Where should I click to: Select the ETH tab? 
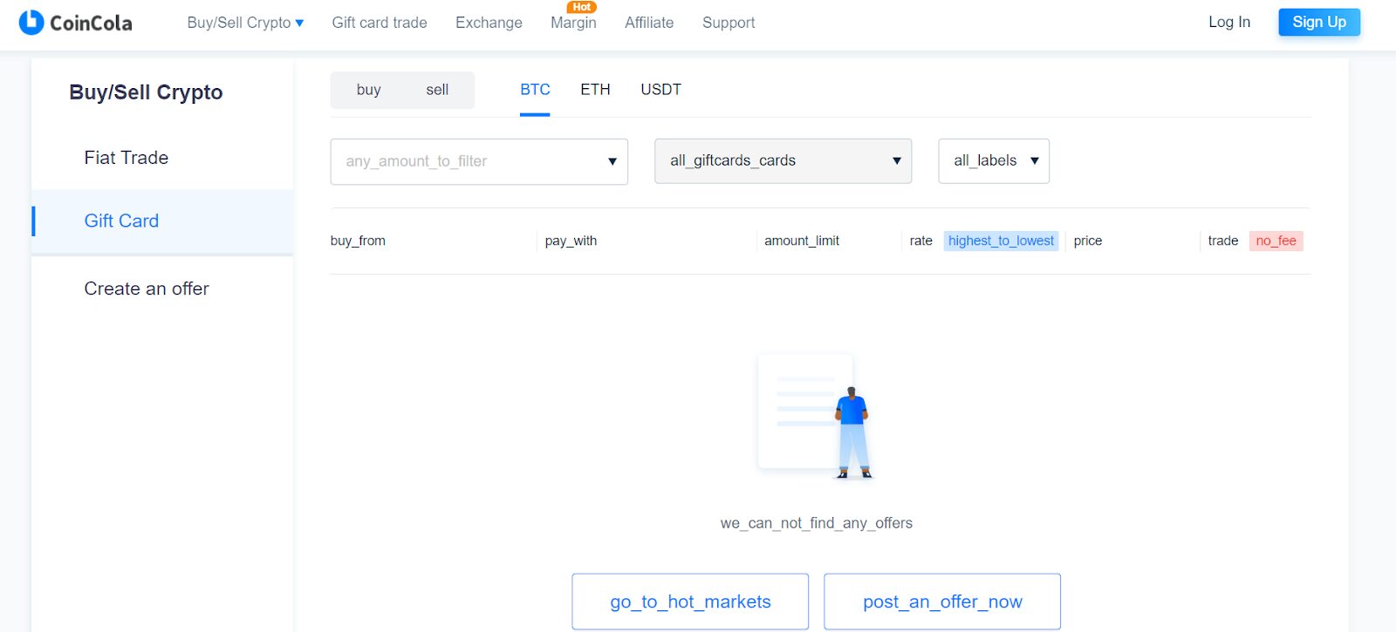(x=595, y=90)
